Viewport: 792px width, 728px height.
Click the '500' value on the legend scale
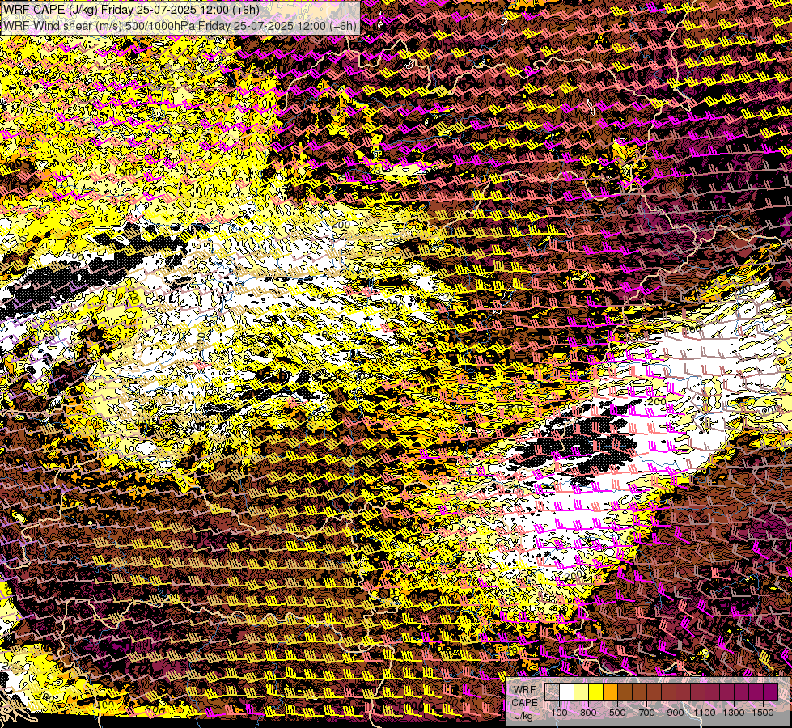[x=617, y=713]
